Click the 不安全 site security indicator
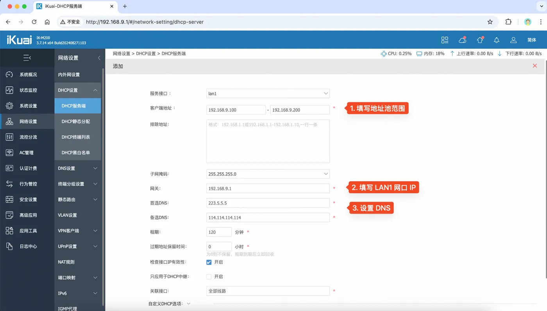Screen dimensions: 547x311 (x=70, y=22)
